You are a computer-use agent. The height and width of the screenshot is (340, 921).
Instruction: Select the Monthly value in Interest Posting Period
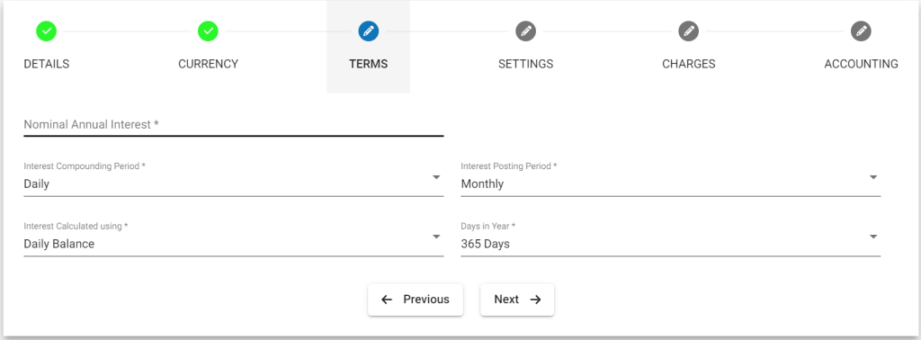482,183
